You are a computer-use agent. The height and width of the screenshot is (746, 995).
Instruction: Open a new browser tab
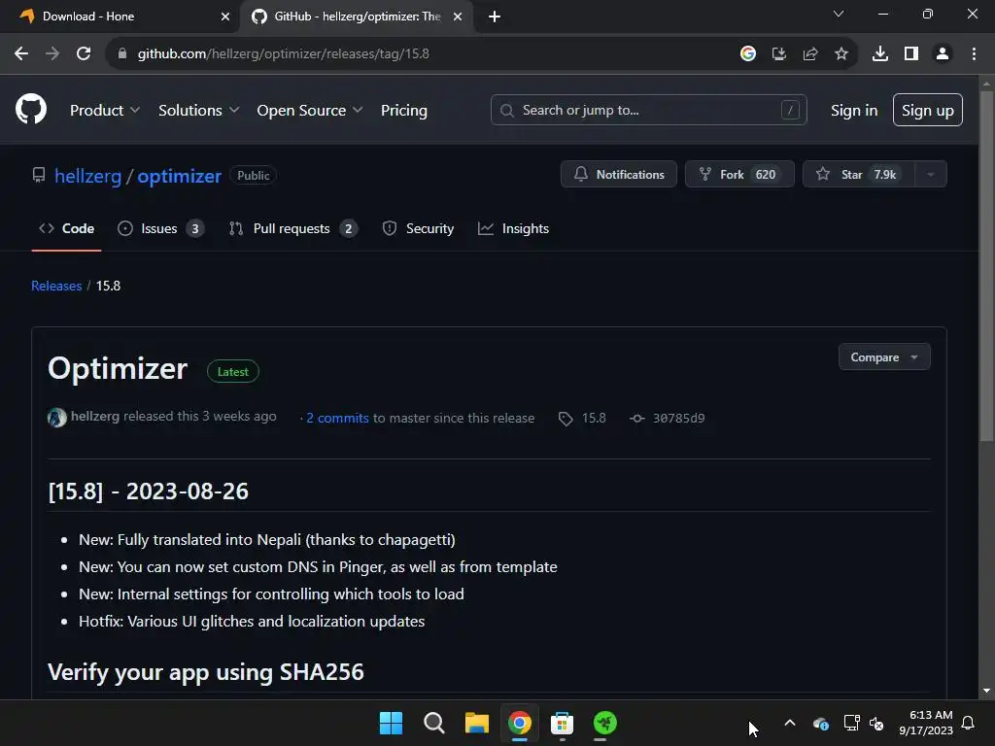pos(495,17)
